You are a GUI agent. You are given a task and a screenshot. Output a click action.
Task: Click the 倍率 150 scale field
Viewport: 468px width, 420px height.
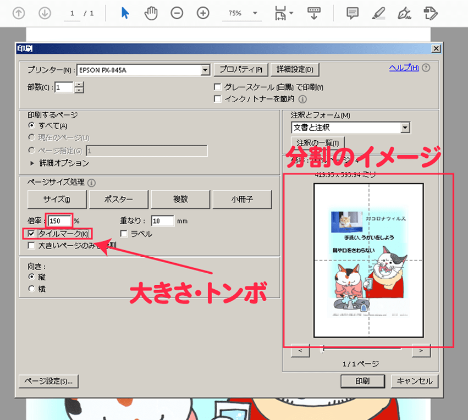coord(59,221)
